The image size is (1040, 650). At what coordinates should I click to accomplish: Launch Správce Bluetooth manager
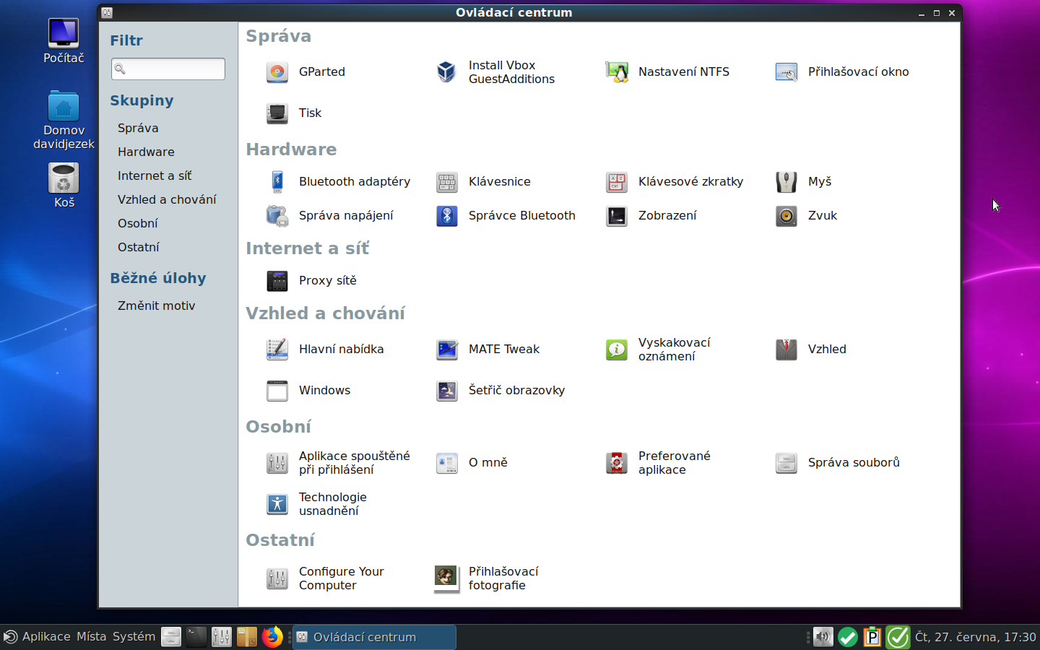(506, 216)
